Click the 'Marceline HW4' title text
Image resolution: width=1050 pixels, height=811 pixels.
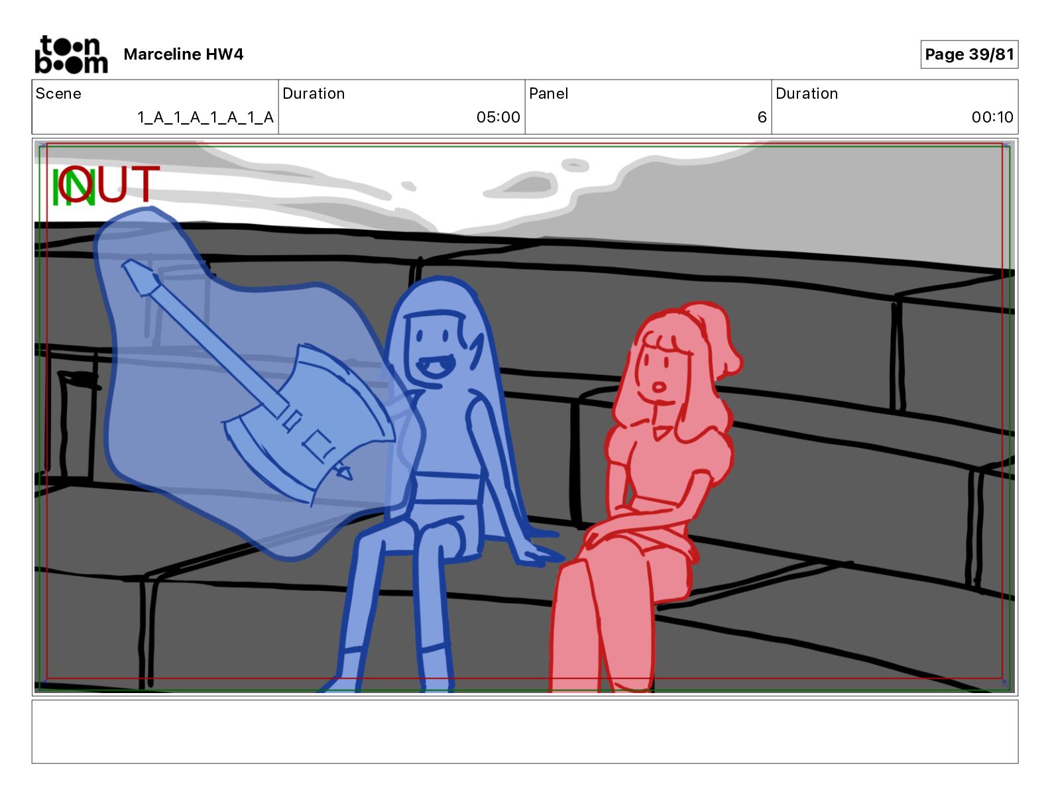coord(184,54)
